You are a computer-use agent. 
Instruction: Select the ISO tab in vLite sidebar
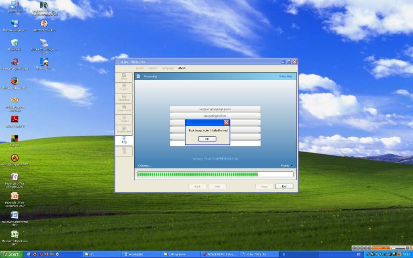[124, 151]
